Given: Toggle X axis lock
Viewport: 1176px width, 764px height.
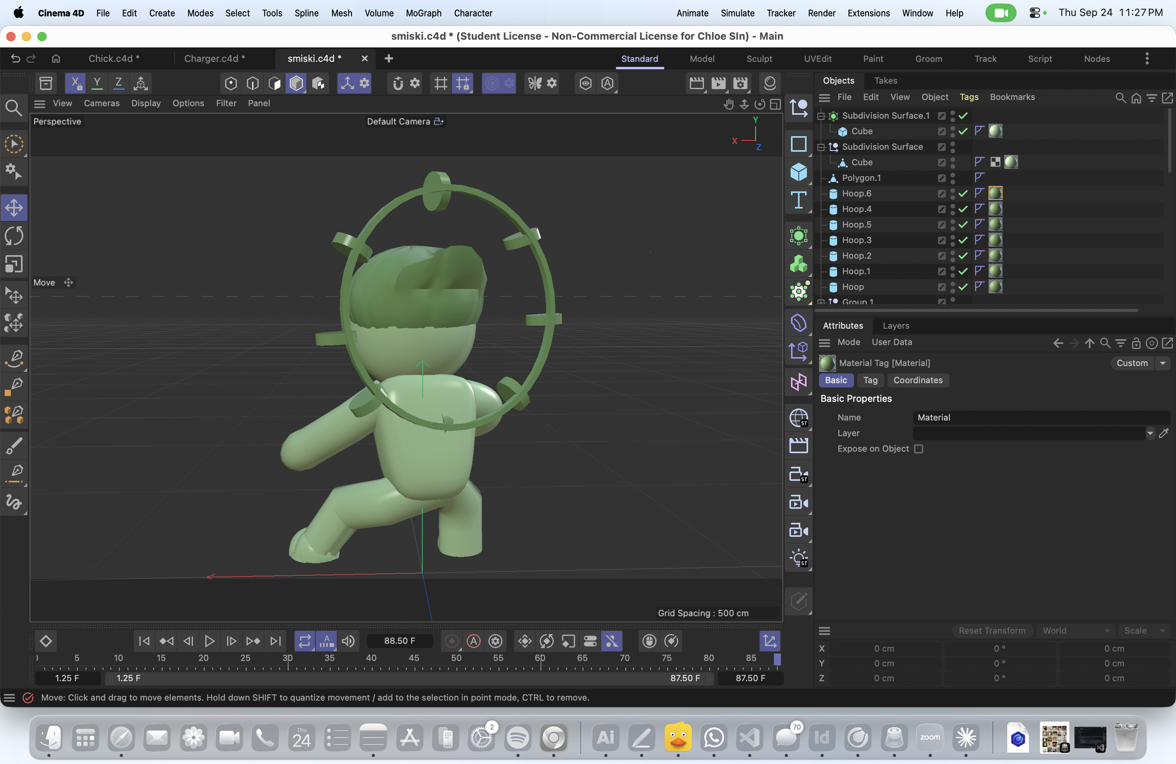Looking at the screenshot, I should [x=75, y=83].
